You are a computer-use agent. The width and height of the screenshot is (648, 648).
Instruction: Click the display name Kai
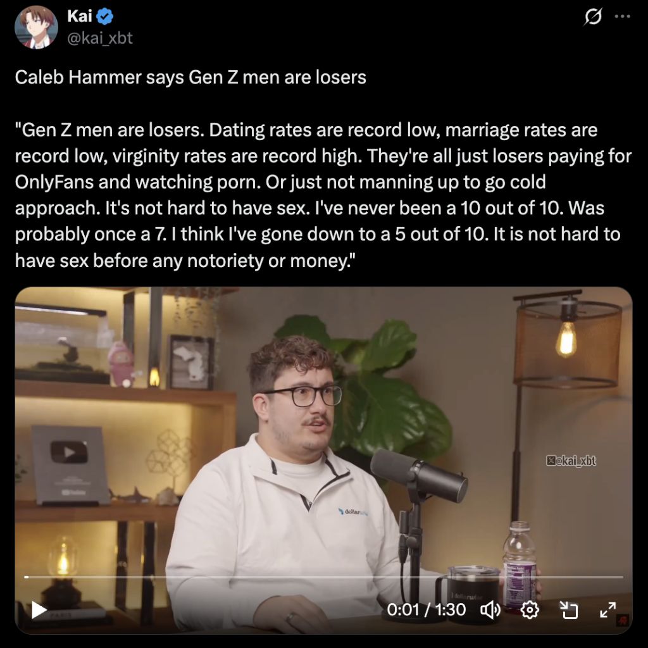79,16
